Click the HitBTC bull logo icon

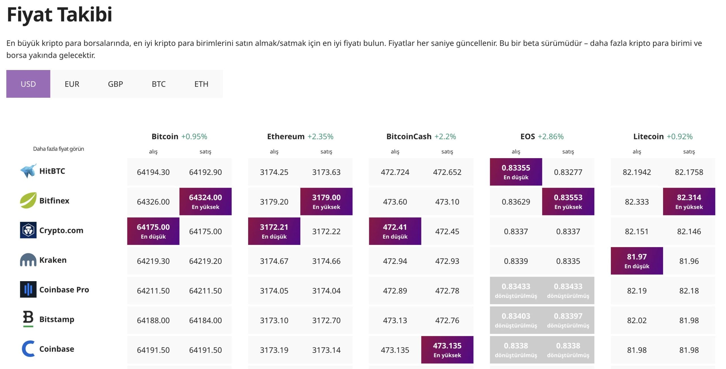click(x=28, y=171)
